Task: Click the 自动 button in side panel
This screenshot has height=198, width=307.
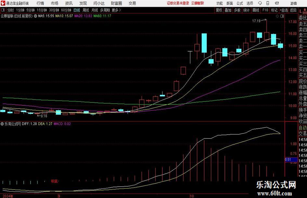Action: tap(303, 128)
